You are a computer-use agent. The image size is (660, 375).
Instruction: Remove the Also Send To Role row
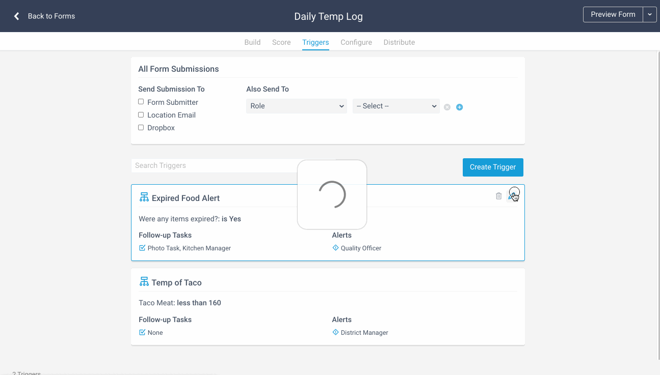pyautogui.click(x=447, y=107)
